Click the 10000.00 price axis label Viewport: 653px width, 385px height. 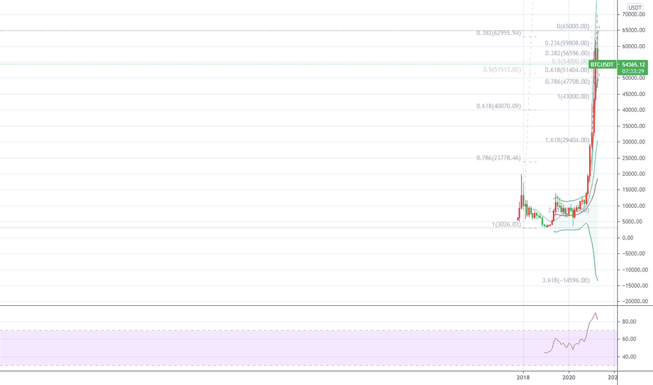point(634,206)
